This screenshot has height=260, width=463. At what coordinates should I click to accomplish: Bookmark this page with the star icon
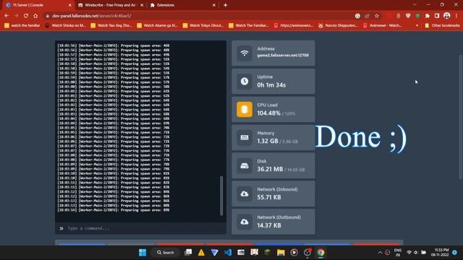tap(377, 16)
